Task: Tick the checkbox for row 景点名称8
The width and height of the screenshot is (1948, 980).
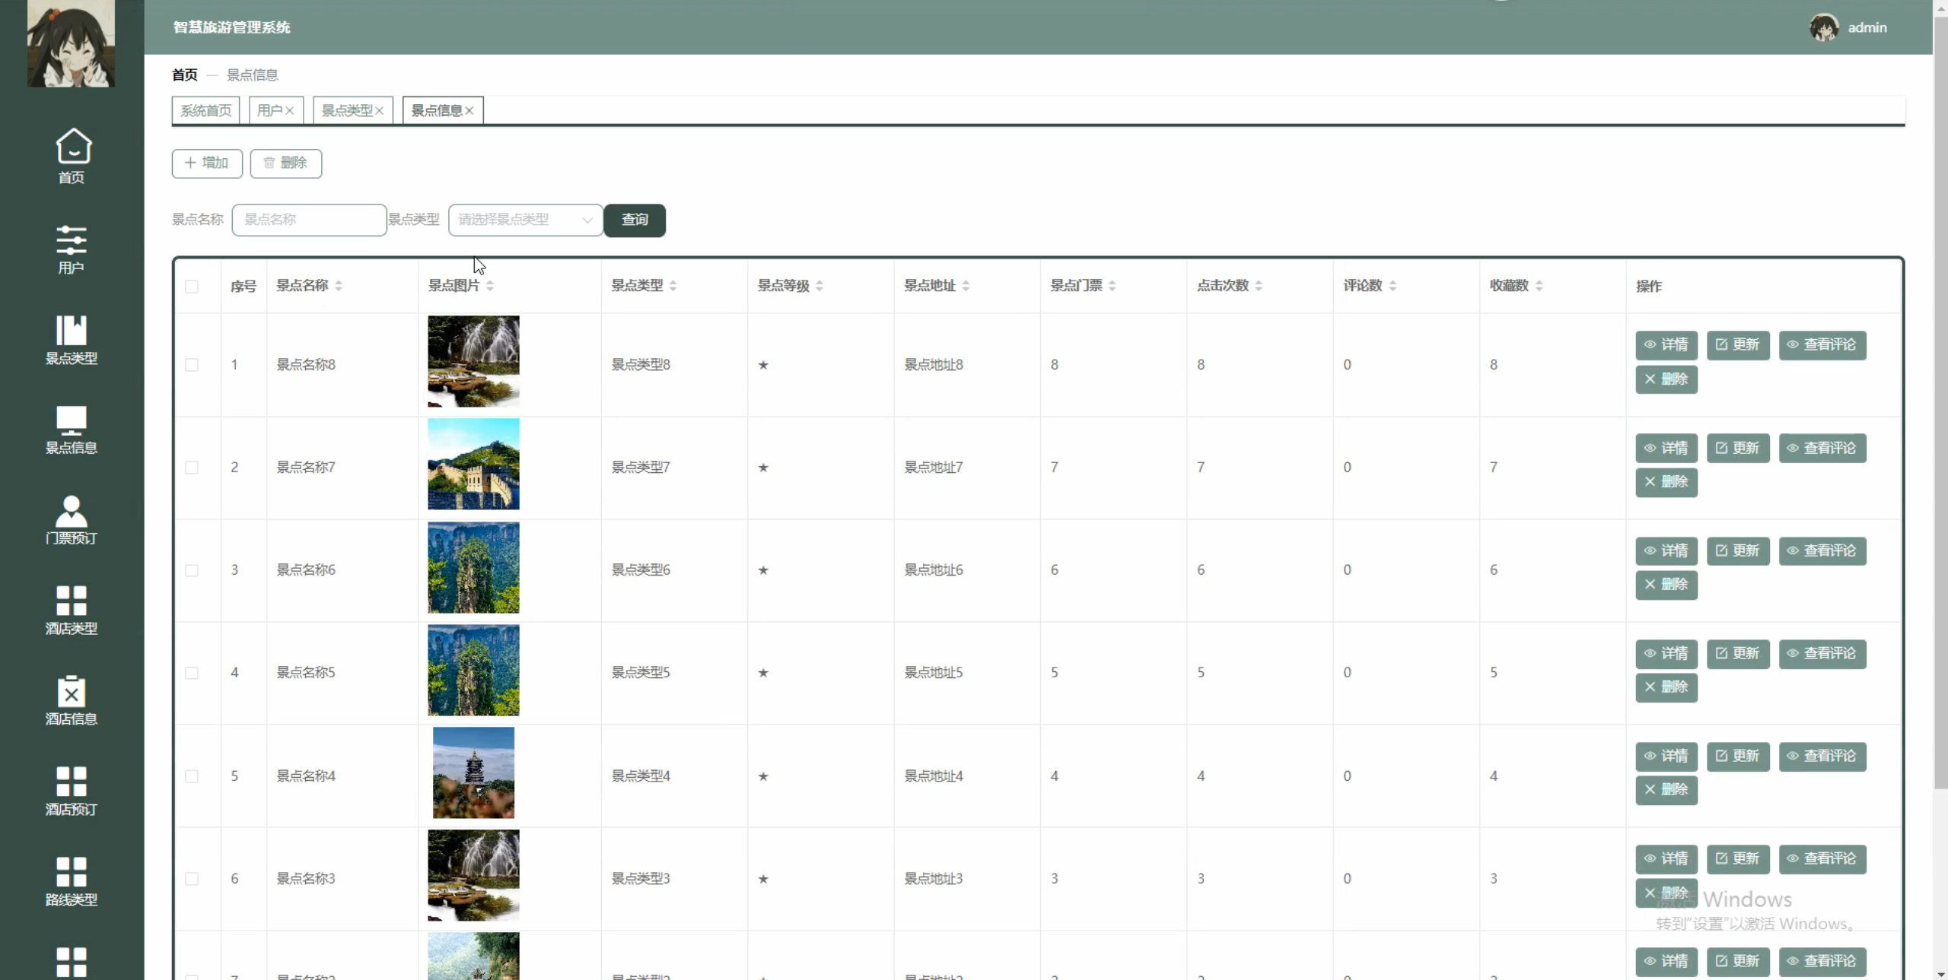Action: [192, 365]
